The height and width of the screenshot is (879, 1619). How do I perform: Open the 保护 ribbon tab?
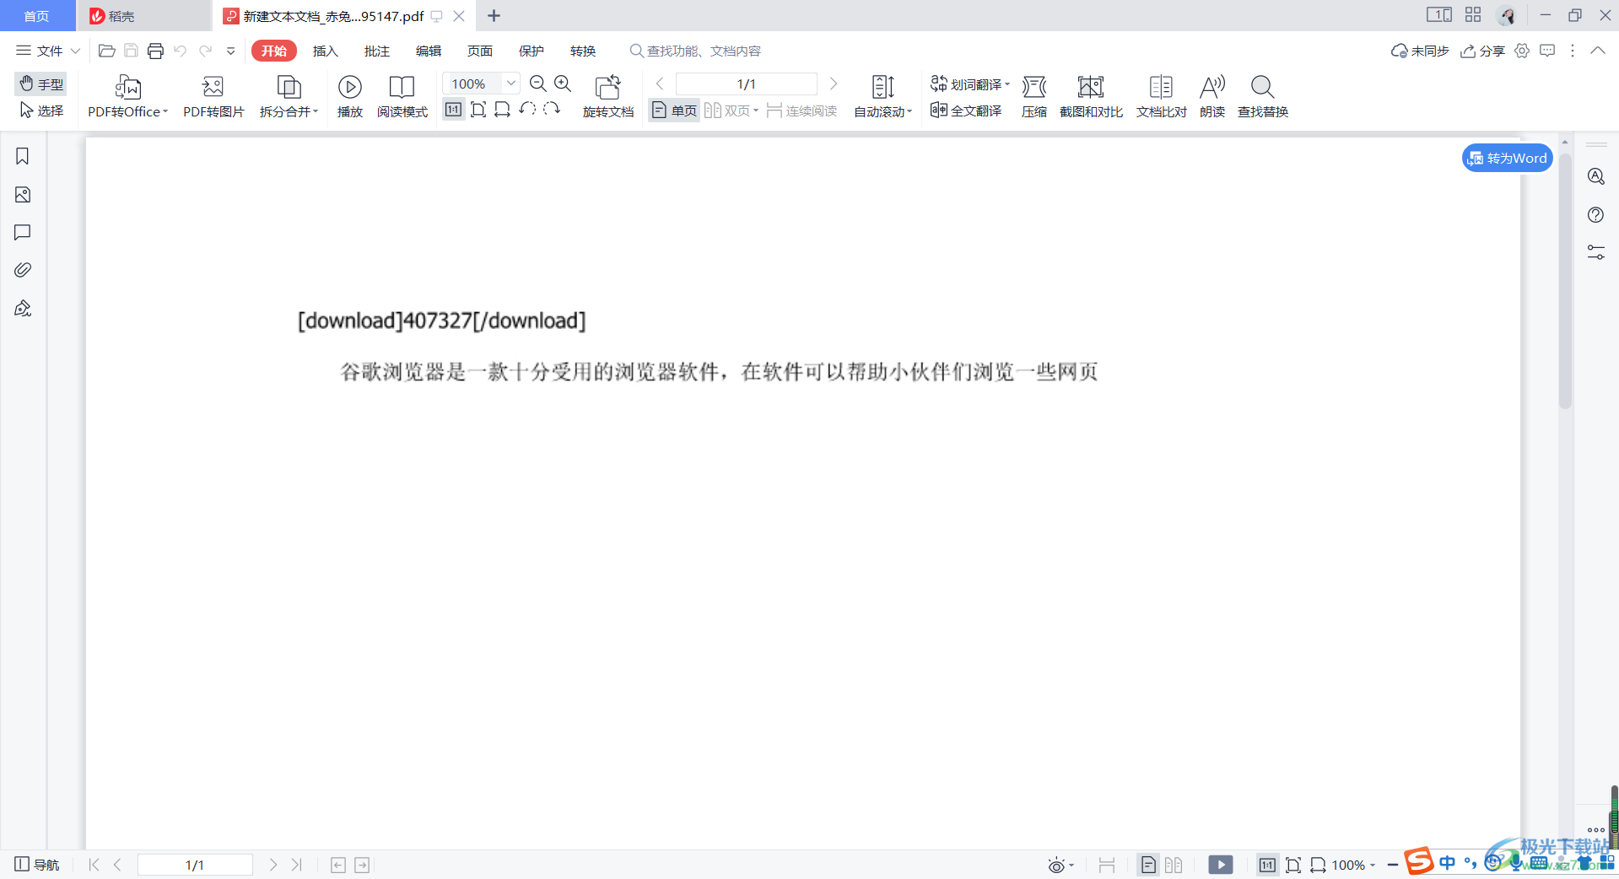coord(532,51)
